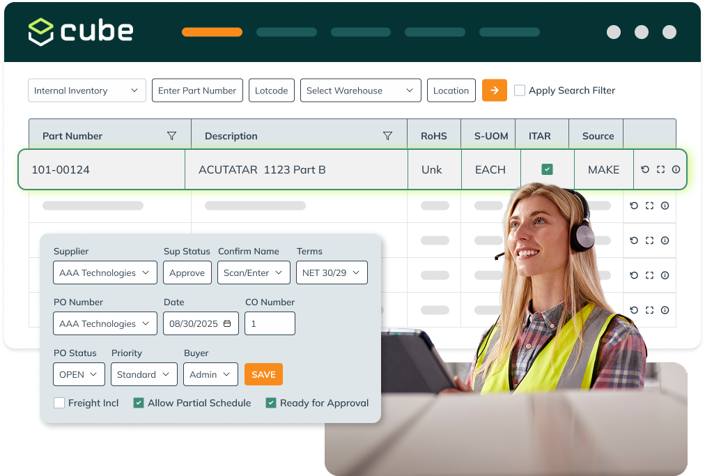Click the info icon for part 101-00124
The image size is (705, 476).
pyautogui.click(x=676, y=169)
